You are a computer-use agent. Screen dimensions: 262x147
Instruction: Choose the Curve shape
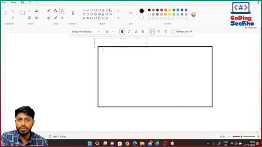coord(88,10)
